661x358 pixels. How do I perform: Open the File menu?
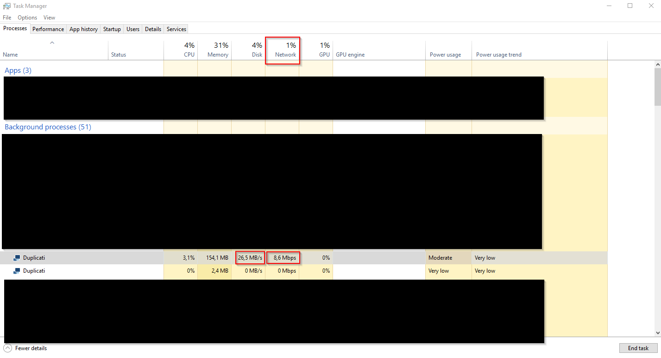(7, 17)
